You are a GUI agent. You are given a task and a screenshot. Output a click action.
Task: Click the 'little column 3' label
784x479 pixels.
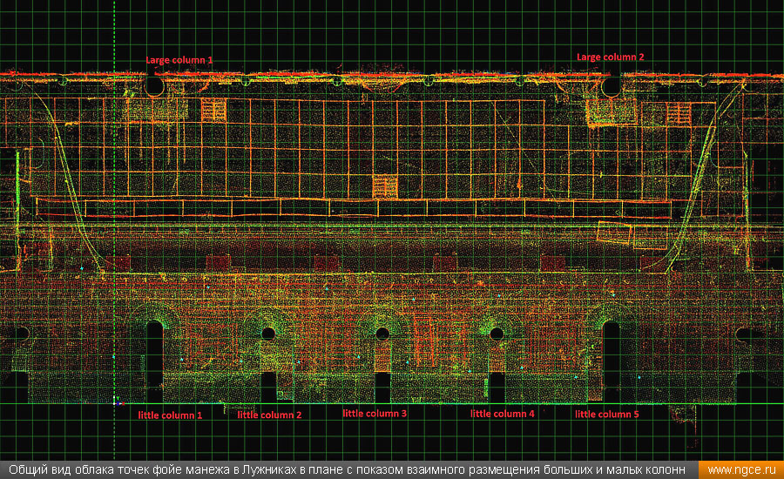375,414
